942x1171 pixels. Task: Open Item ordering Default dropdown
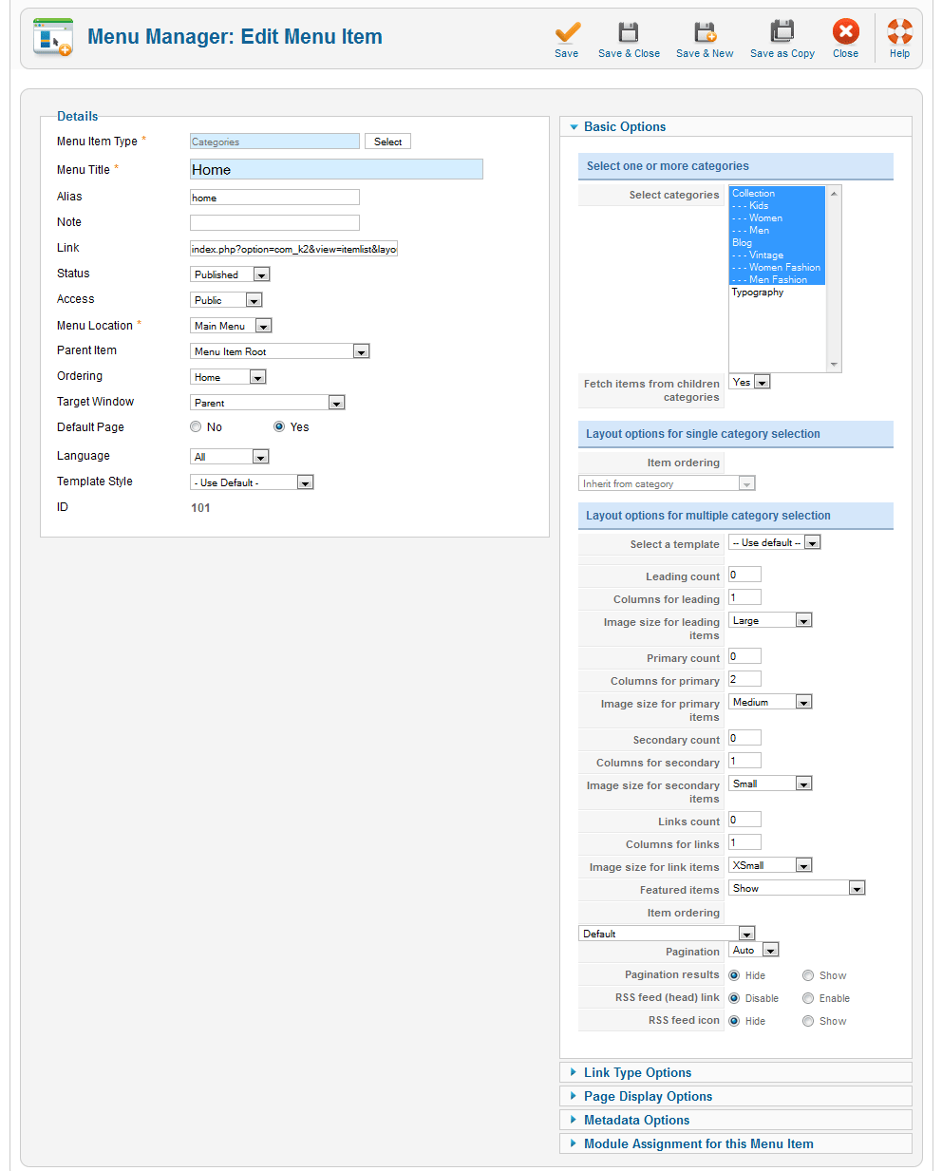(667, 934)
